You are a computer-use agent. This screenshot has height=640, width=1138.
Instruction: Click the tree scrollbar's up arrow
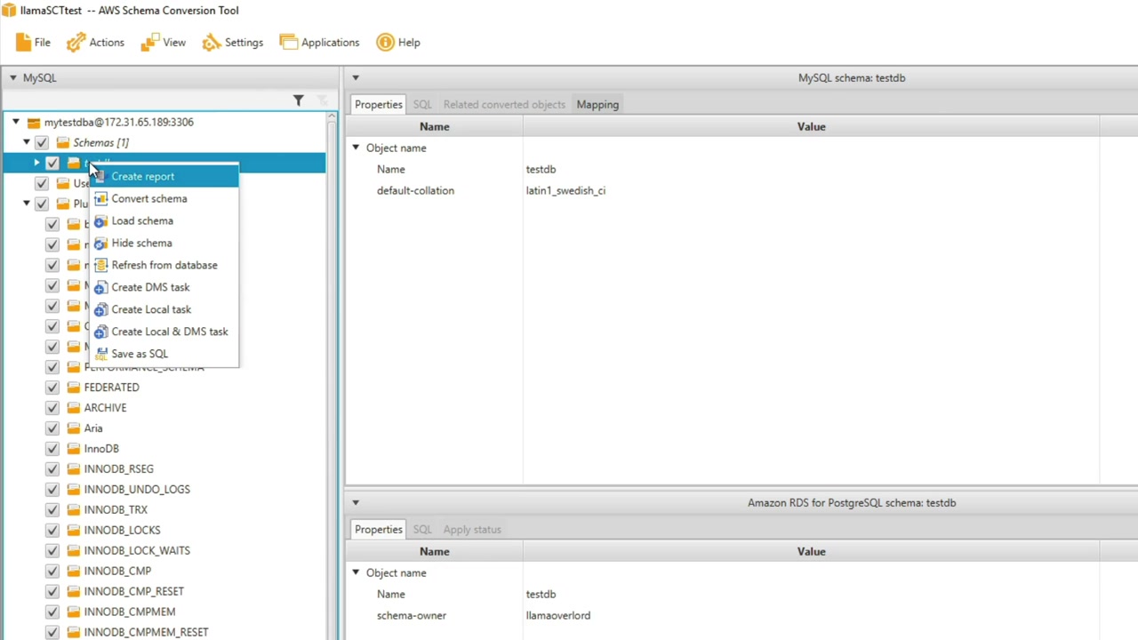tap(332, 117)
